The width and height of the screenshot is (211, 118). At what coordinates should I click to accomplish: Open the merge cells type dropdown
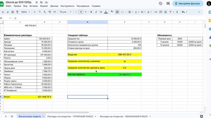point(125,12)
